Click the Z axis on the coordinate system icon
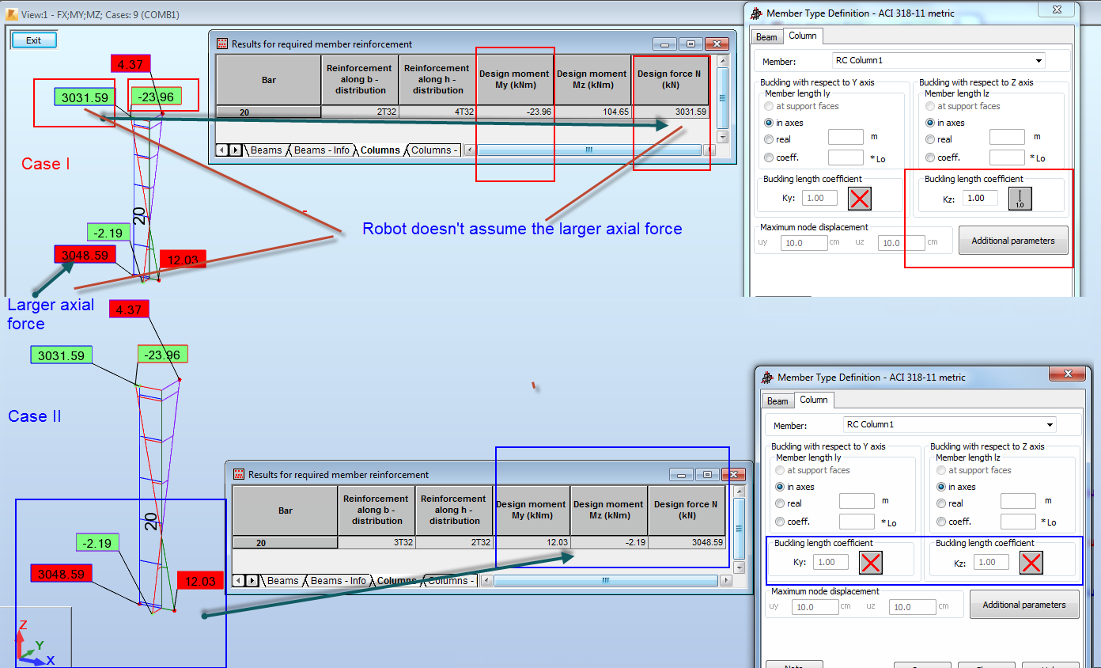Screen dimensions: 1101x668 click(x=22, y=626)
